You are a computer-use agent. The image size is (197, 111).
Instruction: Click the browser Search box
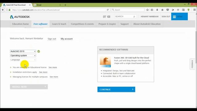coord(128,10)
